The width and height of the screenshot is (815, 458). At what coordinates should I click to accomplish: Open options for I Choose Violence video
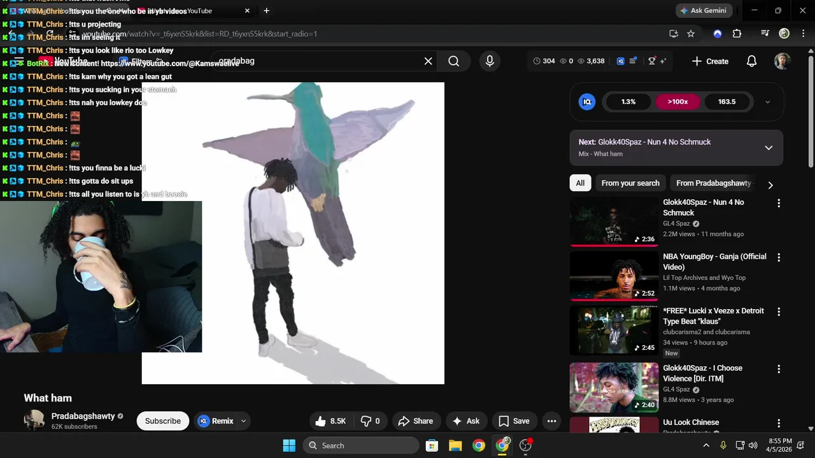(778, 369)
